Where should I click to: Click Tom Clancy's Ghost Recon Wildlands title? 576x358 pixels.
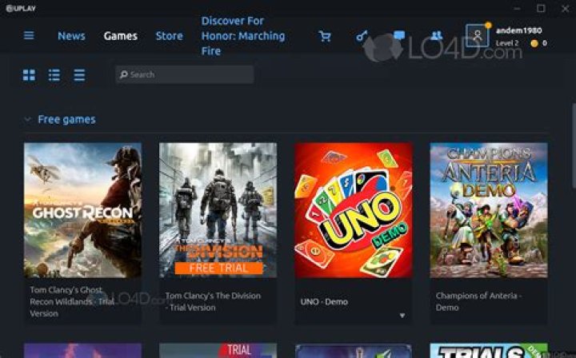coord(72,301)
